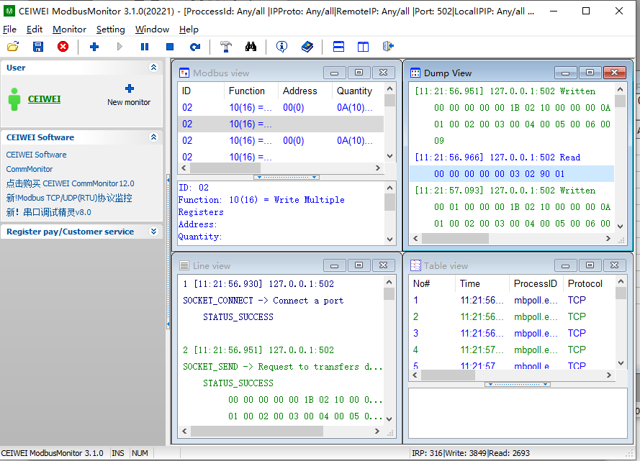Viewport: 640px width, 461px height.
Task: Open the Setting menu
Action: coord(111,29)
